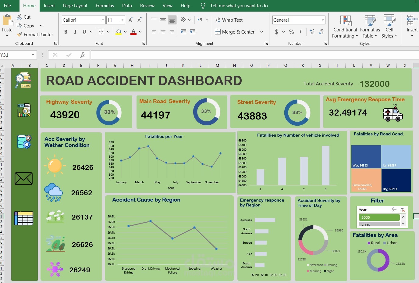The height and width of the screenshot is (283, 419).
Task: Open the Calibri font name dropdown
Action: pyautogui.click(x=103, y=20)
